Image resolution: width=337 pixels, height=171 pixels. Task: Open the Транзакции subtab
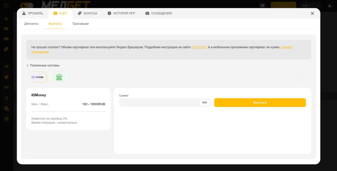pos(81,24)
